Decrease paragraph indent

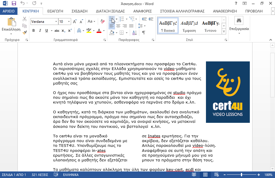tap(144, 19)
